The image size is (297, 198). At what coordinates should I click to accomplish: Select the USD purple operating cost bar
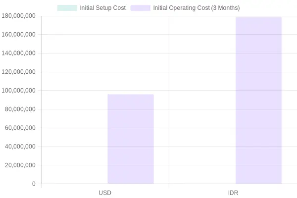coord(131,139)
